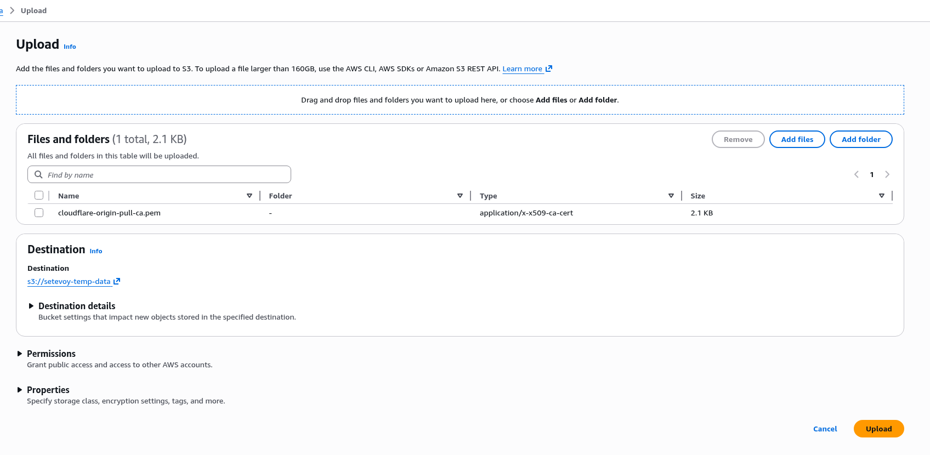Click the Upload breadcrumb item
Screen dimensions: 930x455
pyautogui.click(x=33, y=10)
